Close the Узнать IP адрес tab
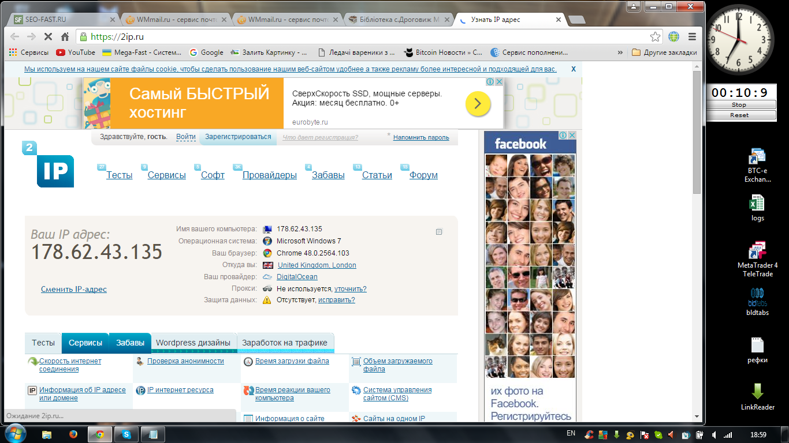The height and width of the screenshot is (443, 789). click(558, 19)
